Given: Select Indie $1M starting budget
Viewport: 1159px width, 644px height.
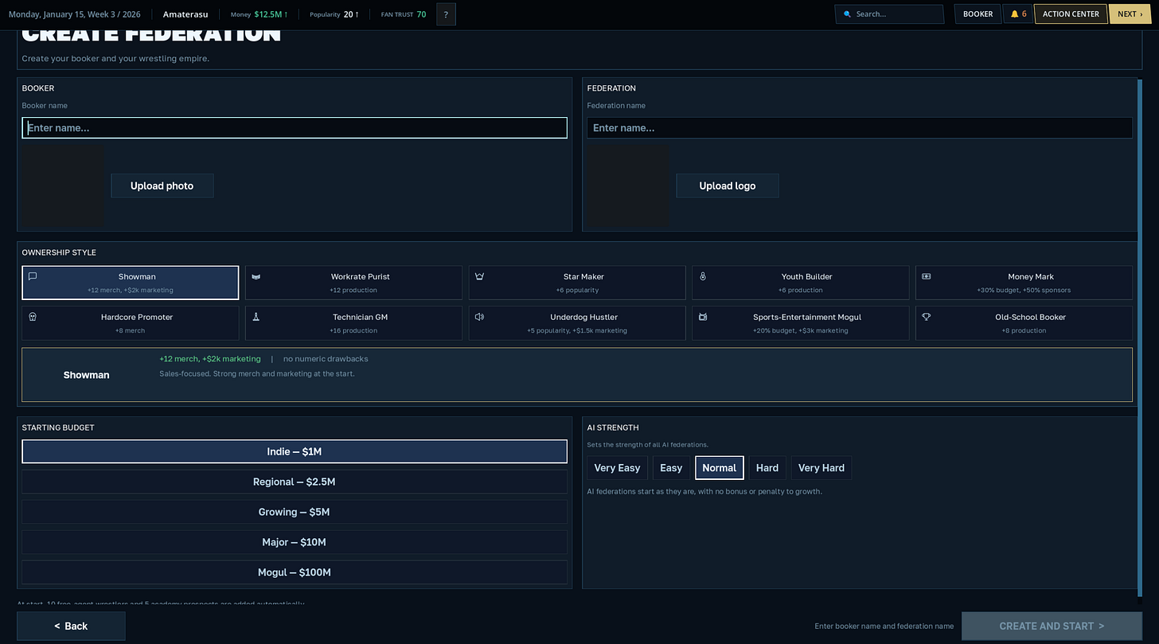Looking at the screenshot, I should pyautogui.click(x=295, y=451).
